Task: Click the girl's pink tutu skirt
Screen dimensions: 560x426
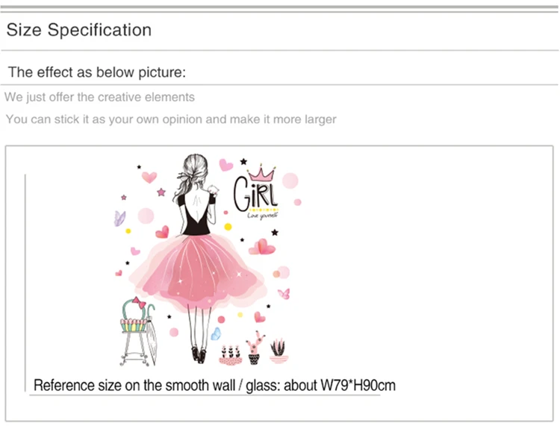Action: 197,272
